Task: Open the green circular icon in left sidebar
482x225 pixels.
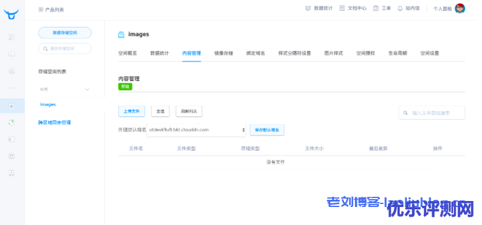Action: [11, 122]
